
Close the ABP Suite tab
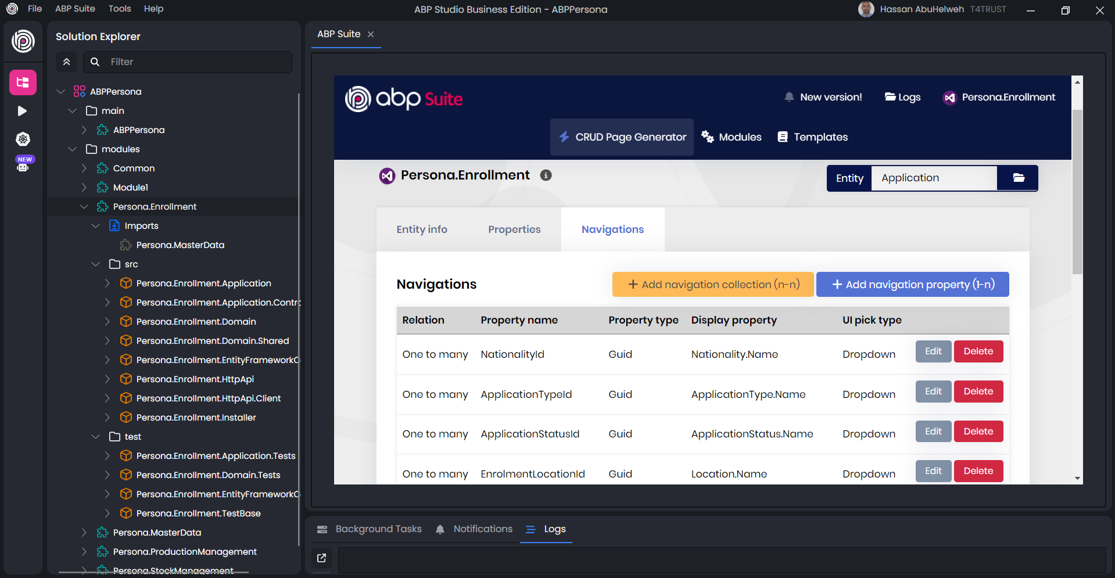371,34
